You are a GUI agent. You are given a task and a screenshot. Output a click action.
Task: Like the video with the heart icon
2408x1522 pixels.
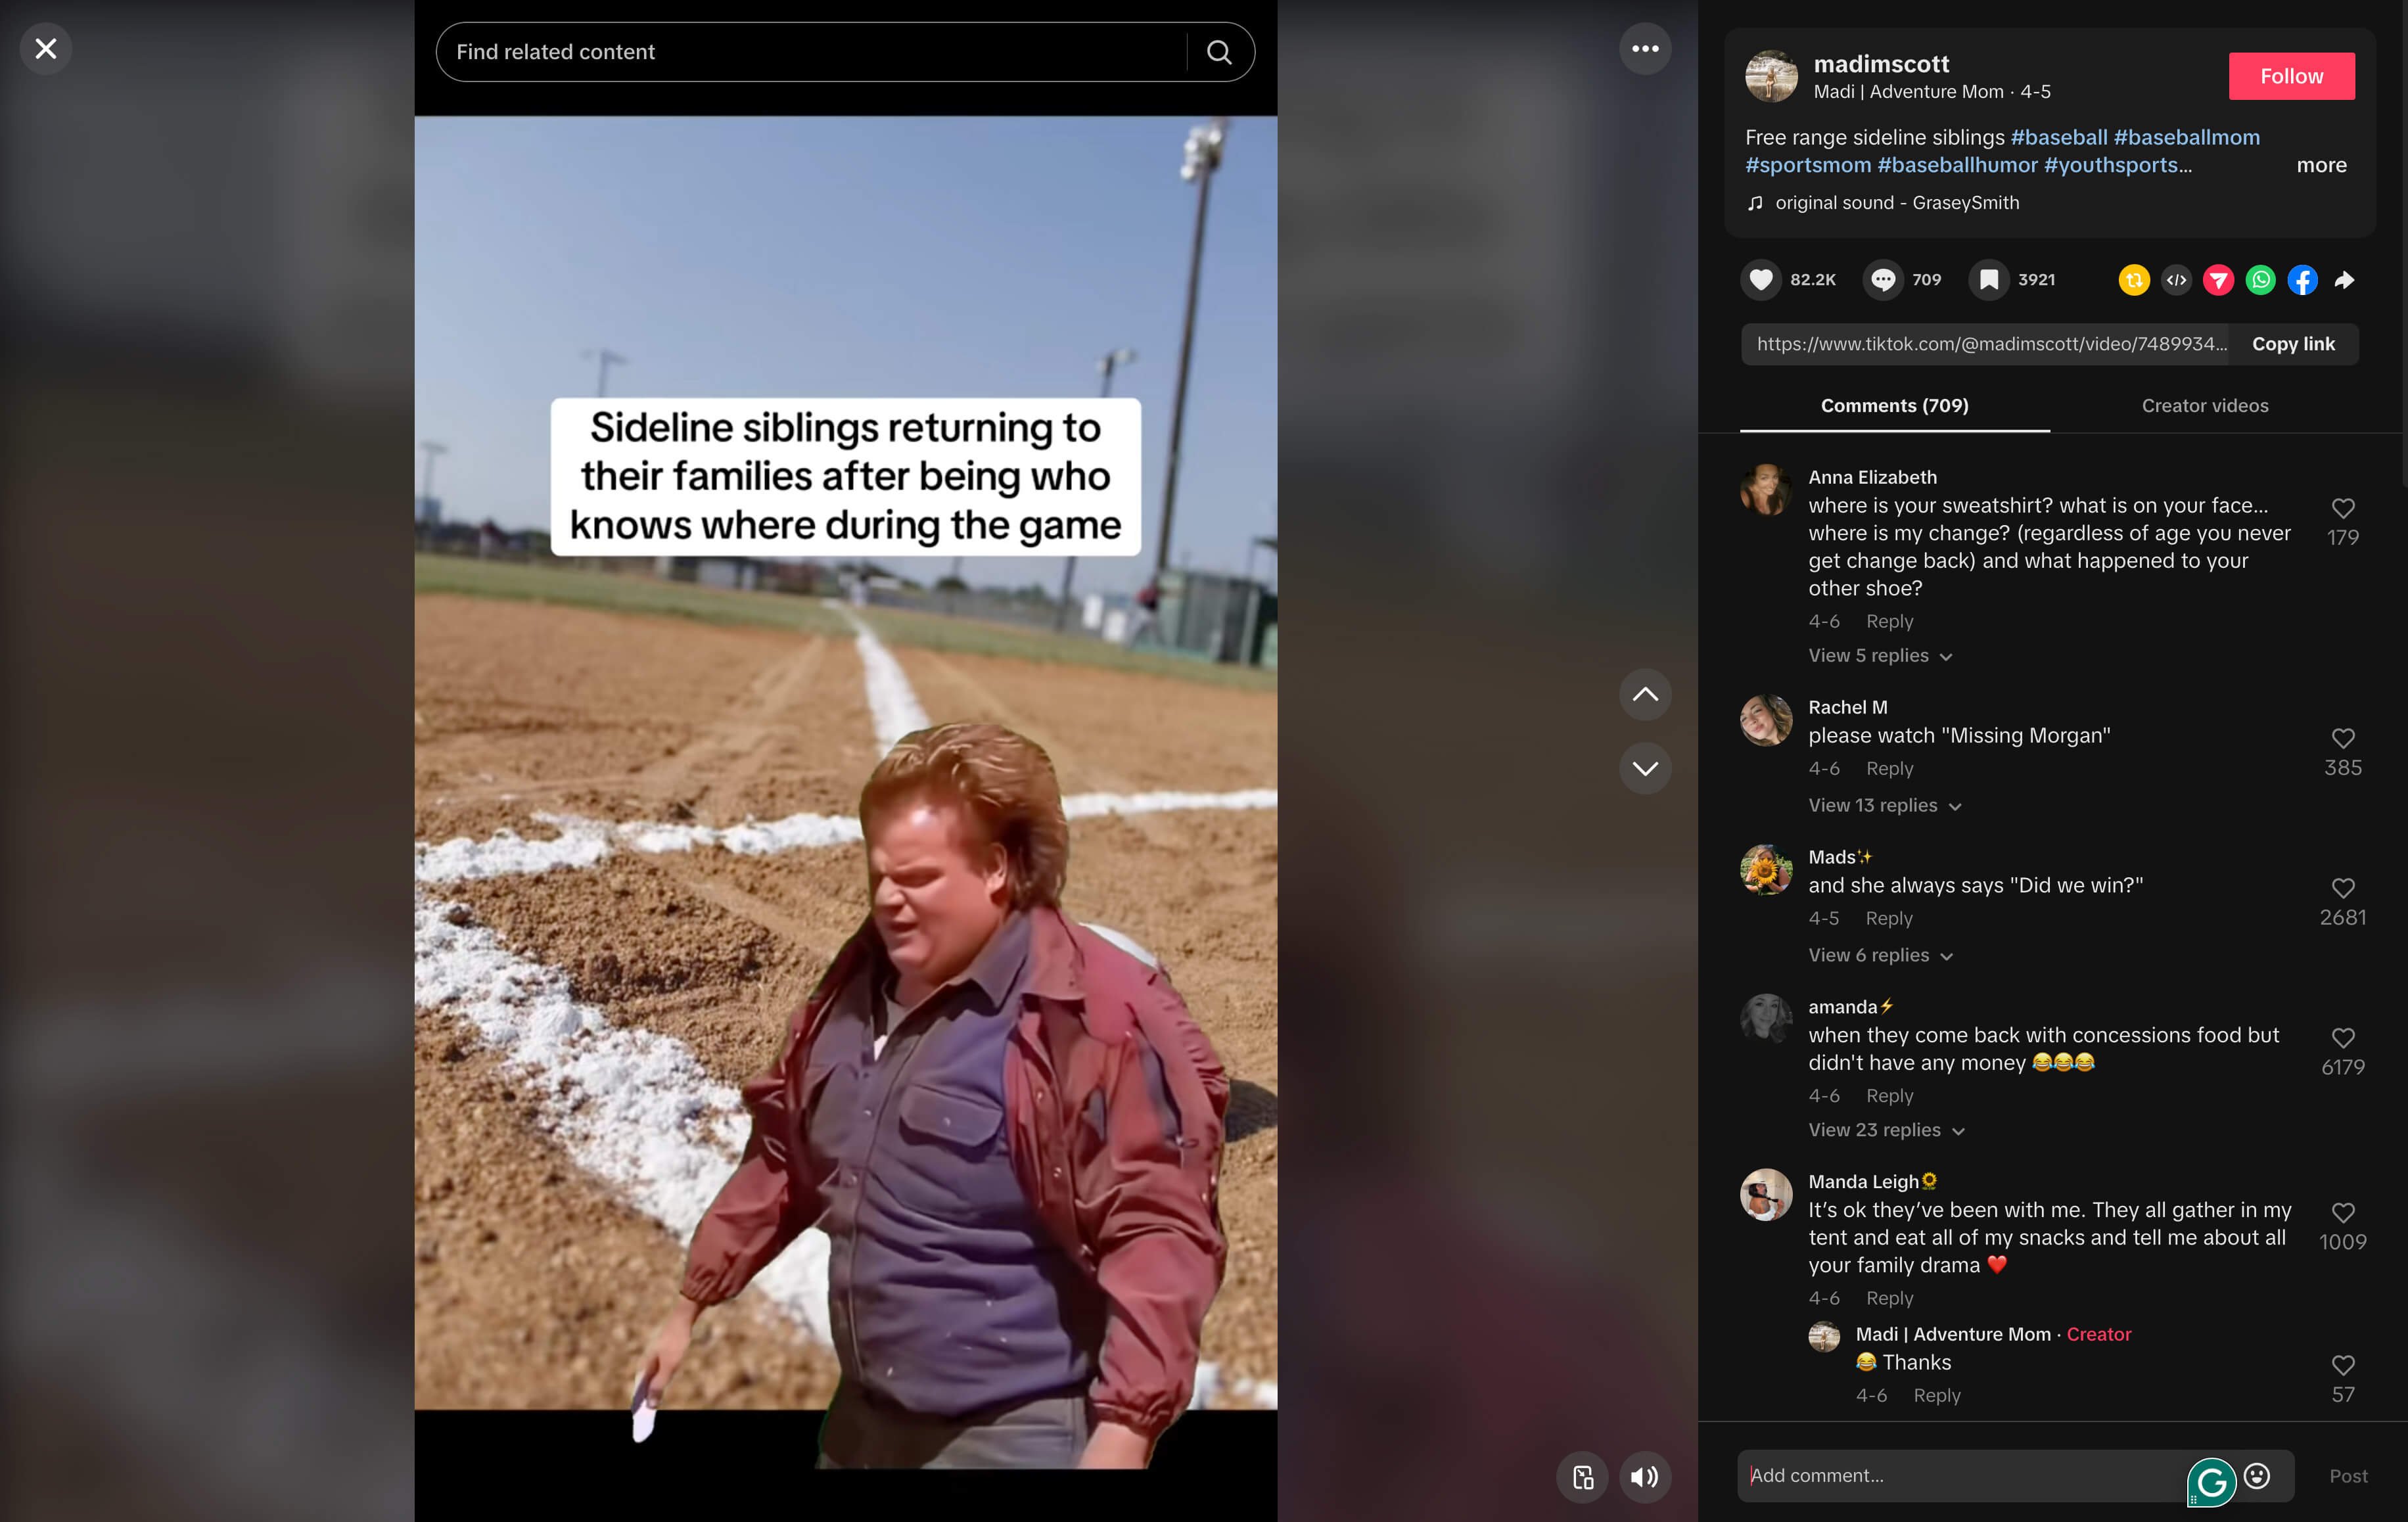pos(1761,280)
